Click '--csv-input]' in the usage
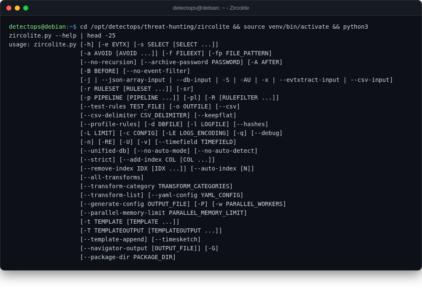 pos(371,80)
